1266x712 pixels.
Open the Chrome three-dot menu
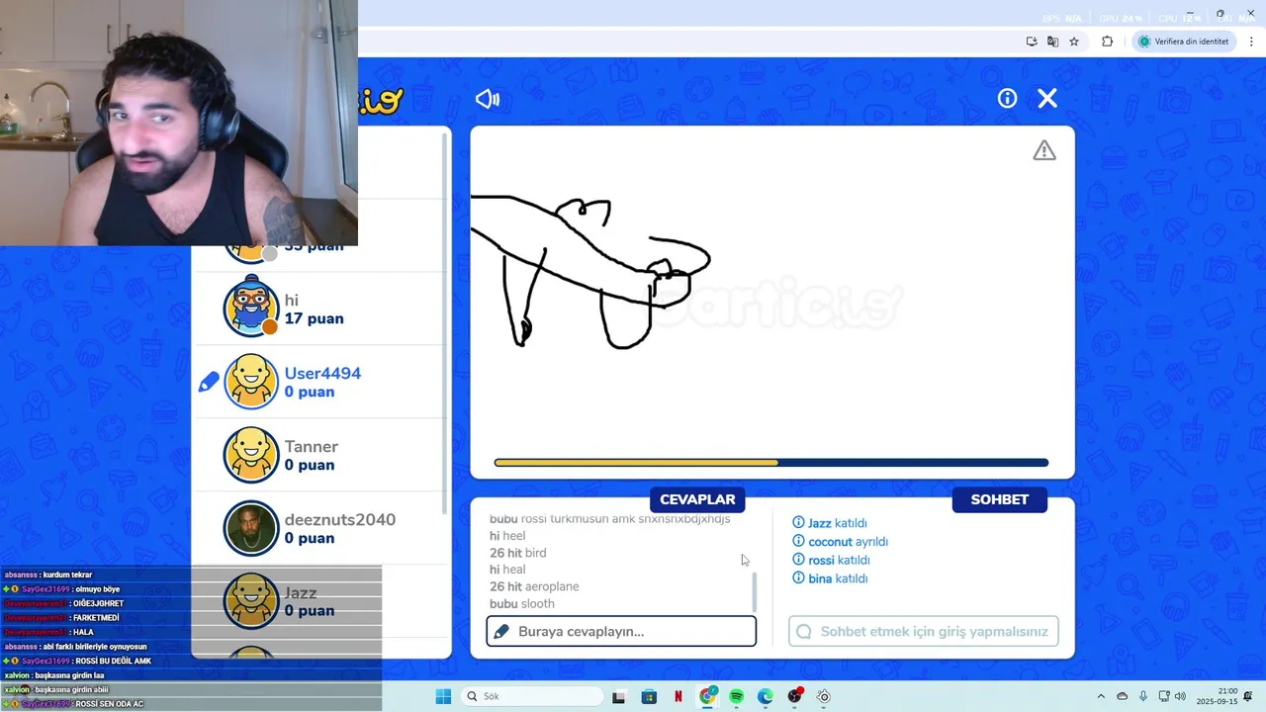[x=1252, y=42]
